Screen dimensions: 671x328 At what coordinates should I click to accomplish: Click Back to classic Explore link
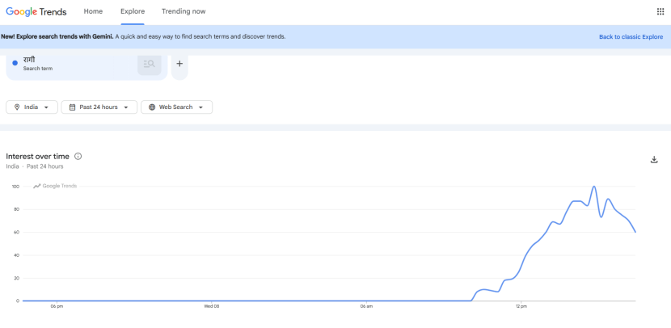(x=631, y=36)
